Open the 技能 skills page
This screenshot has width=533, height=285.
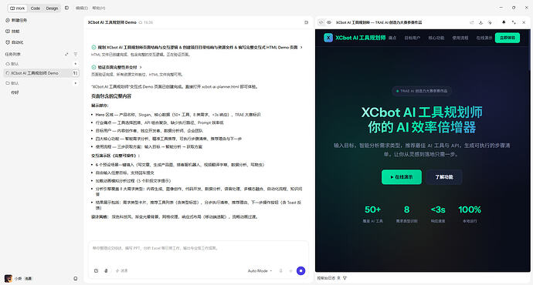tap(12, 31)
